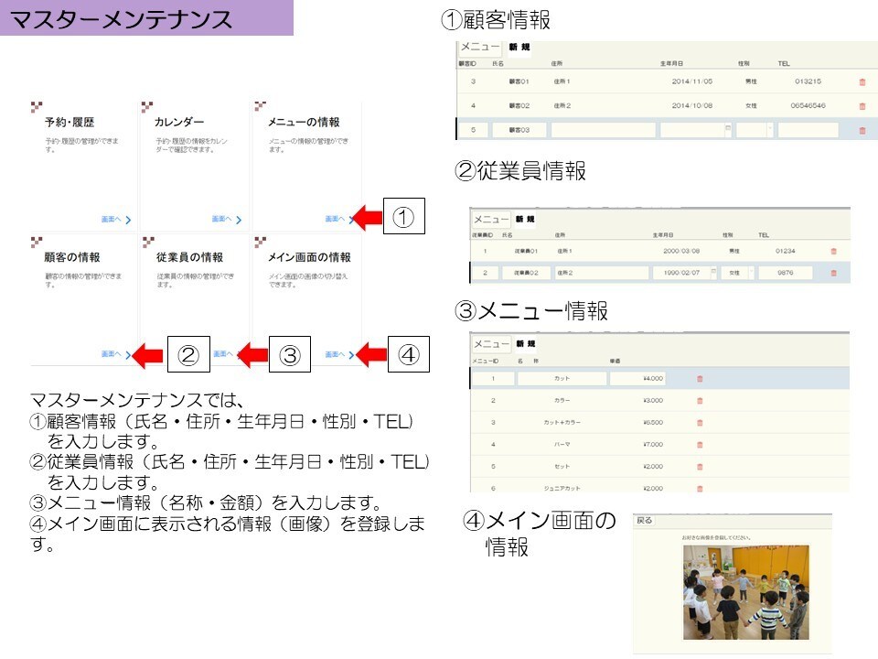Image resolution: width=878 pixels, height=659 pixels.
Task: Click the カレンダー card title
Action: tap(179, 122)
